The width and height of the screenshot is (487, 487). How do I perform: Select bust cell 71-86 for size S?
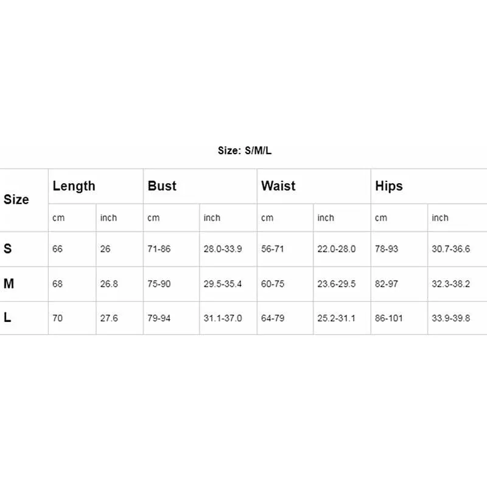click(x=159, y=249)
